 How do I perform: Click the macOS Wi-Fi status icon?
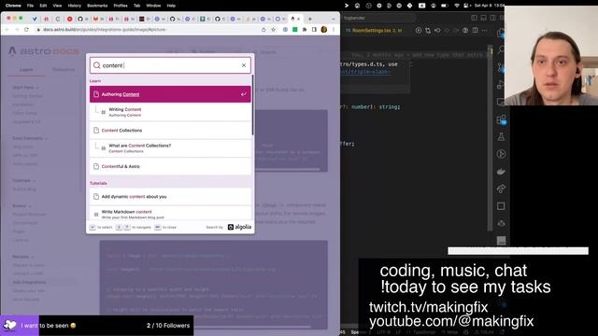tap(457, 6)
